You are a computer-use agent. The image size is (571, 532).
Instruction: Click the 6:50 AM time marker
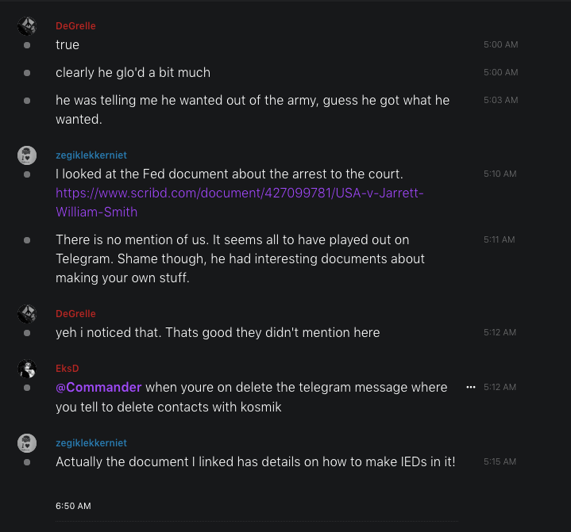click(x=73, y=505)
